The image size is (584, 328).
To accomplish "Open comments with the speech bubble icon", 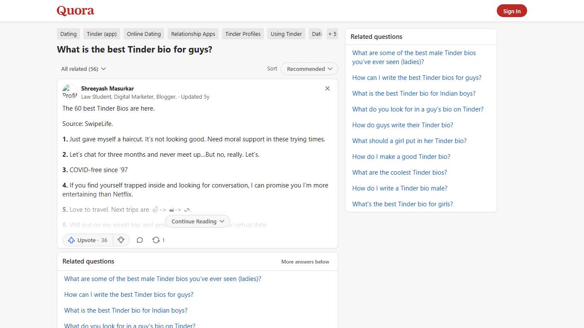I will (140, 240).
